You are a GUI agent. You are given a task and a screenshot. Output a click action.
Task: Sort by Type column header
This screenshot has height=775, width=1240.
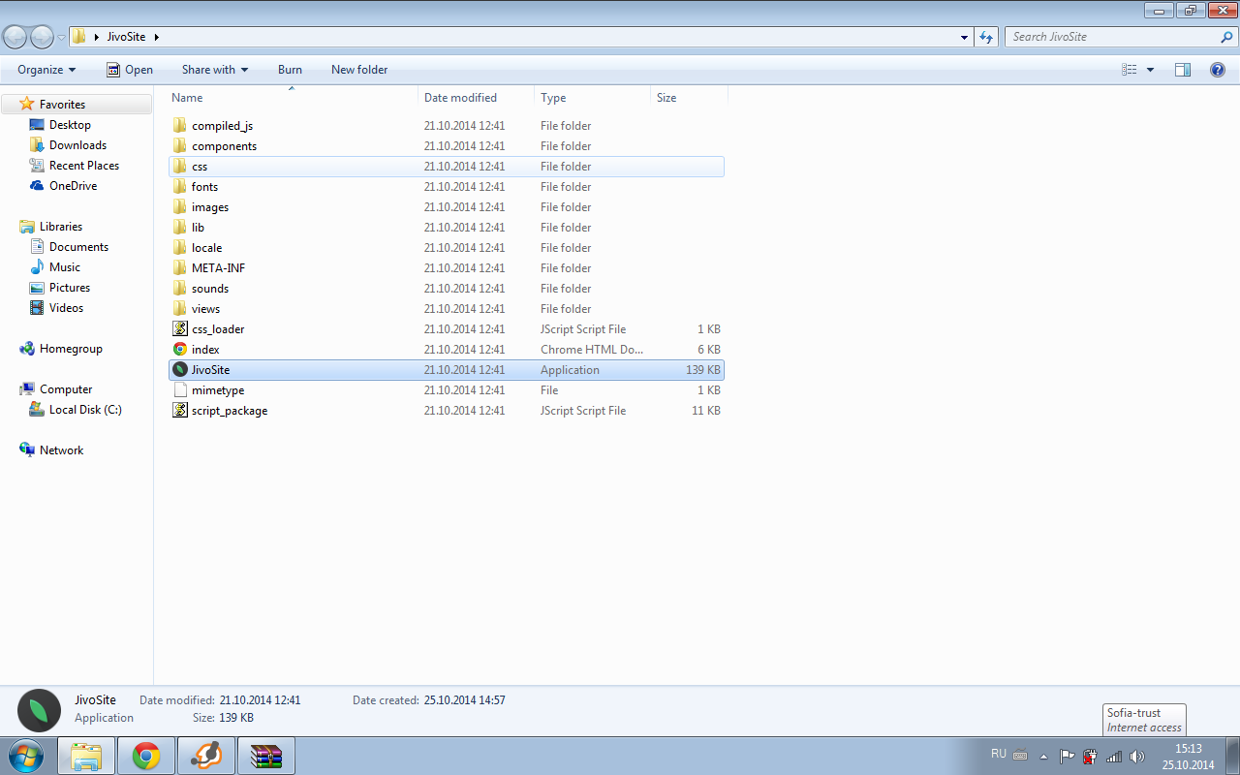tap(592, 98)
